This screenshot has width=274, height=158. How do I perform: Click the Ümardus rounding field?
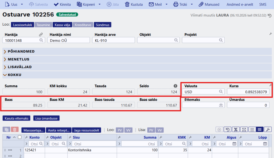[248, 105]
